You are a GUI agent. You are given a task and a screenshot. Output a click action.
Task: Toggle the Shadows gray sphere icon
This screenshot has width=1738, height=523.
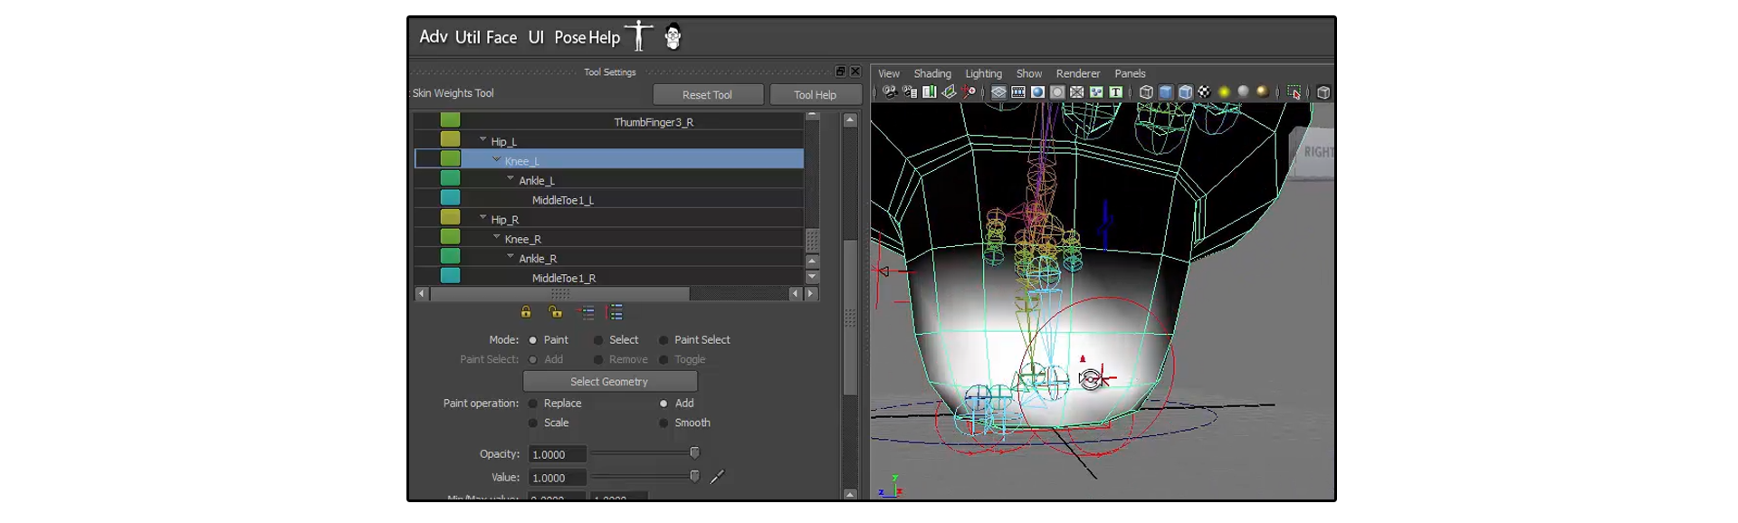(1243, 92)
